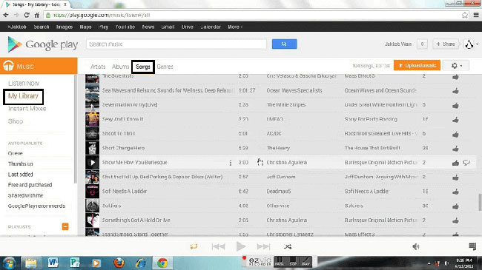Open the Last added playlist
This screenshot has height=270, width=482.
[x=20, y=175]
